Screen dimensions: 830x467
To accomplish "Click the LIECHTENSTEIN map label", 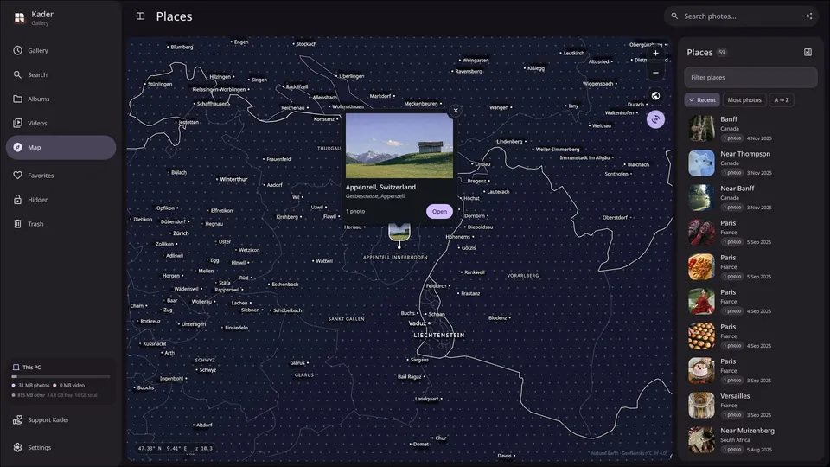I will [x=439, y=336].
